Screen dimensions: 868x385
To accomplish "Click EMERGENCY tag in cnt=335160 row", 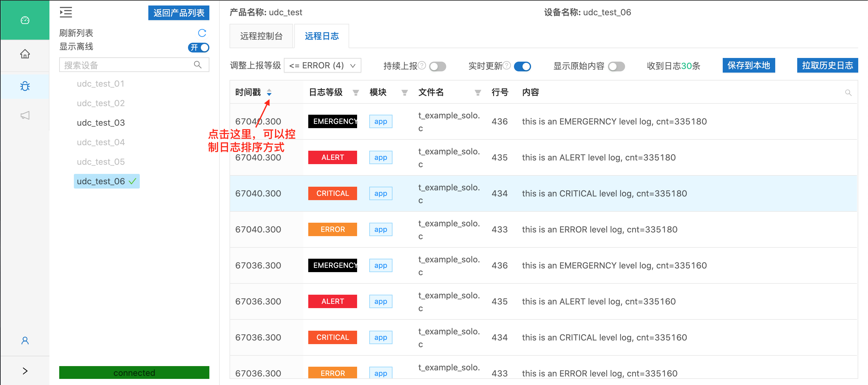I will (333, 265).
